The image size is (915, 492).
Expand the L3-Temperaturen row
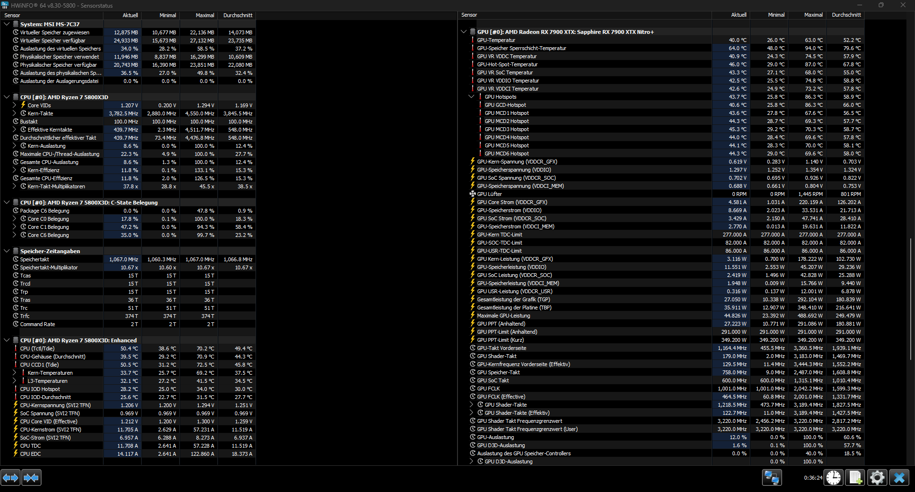click(14, 381)
